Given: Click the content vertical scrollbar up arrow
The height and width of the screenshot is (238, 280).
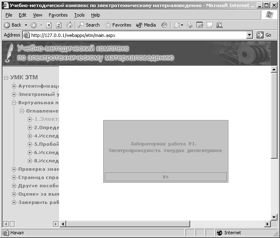Looking at the screenshot, I should point(274,69).
